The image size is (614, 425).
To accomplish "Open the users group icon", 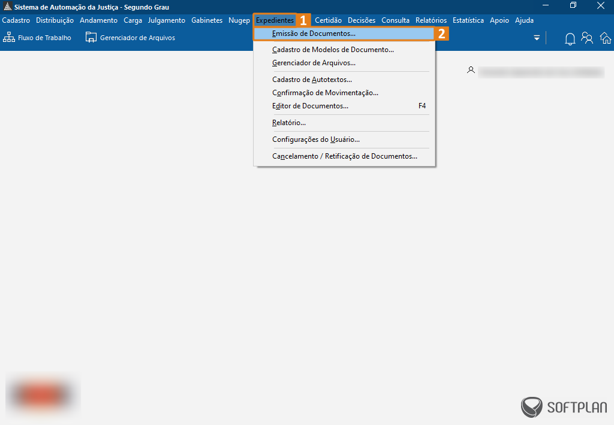I will coord(587,38).
